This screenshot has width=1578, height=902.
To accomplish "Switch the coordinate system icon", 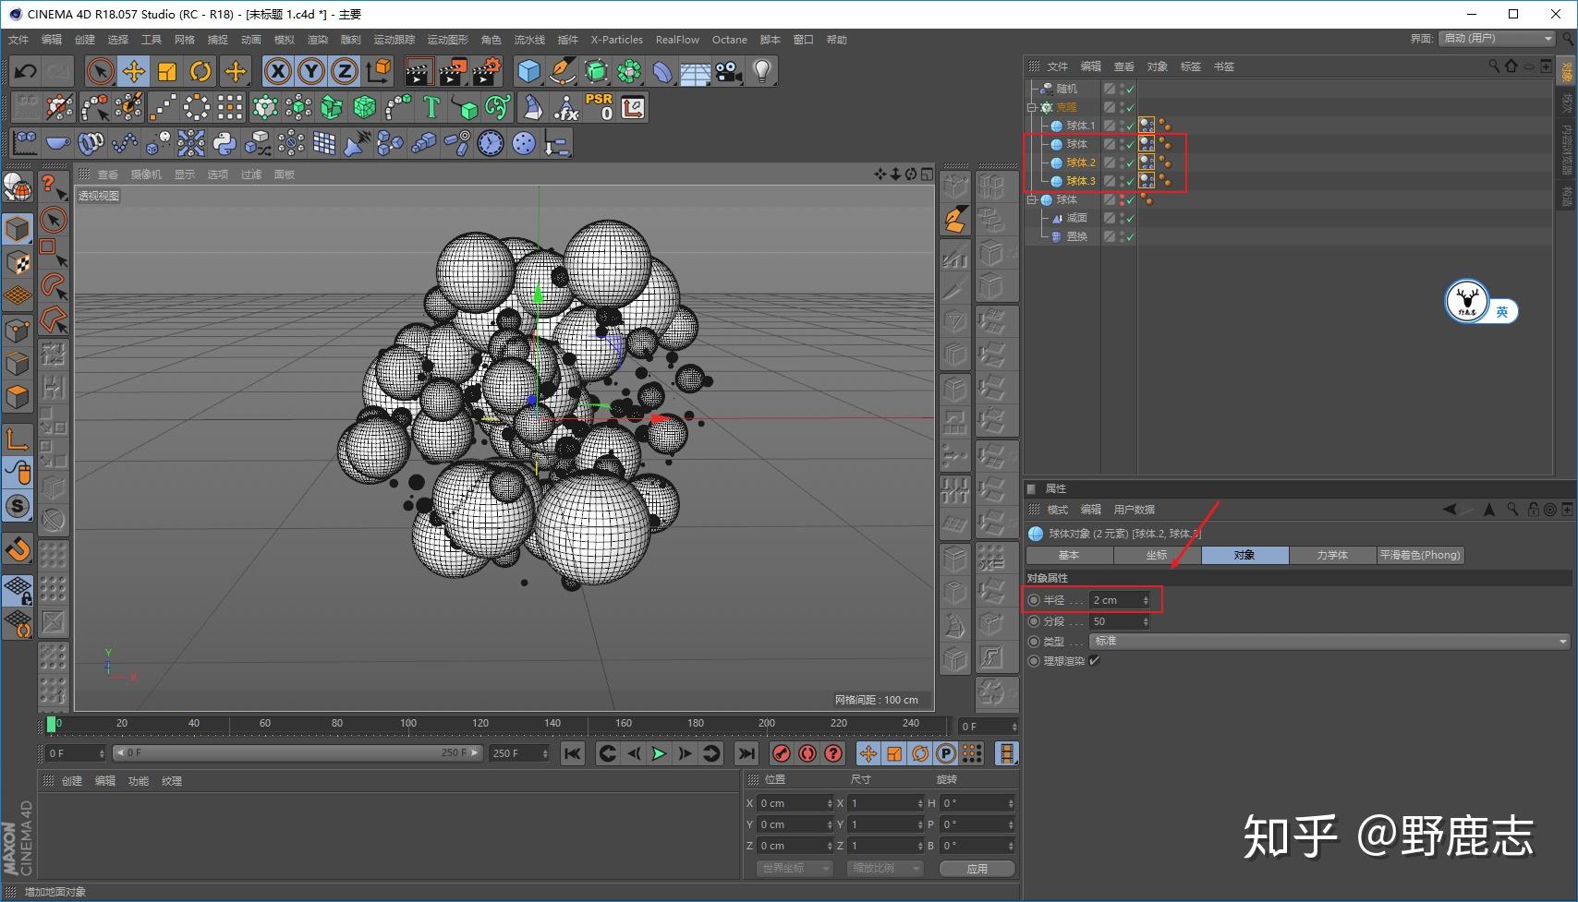I will (x=378, y=71).
